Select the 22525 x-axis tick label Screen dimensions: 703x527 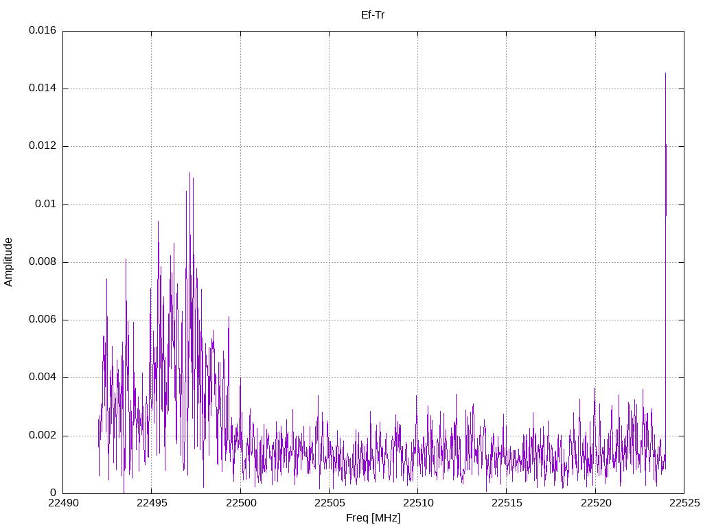(x=684, y=504)
